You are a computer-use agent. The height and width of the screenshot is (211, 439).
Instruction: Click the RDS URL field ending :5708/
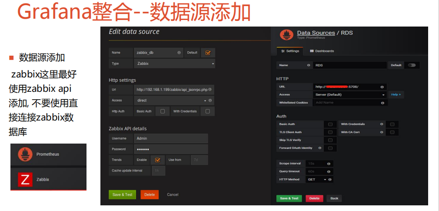[x=350, y=87]
